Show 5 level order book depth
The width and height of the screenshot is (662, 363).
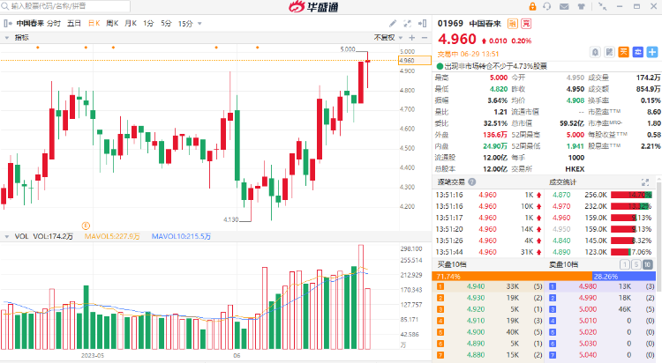(636, 265)
